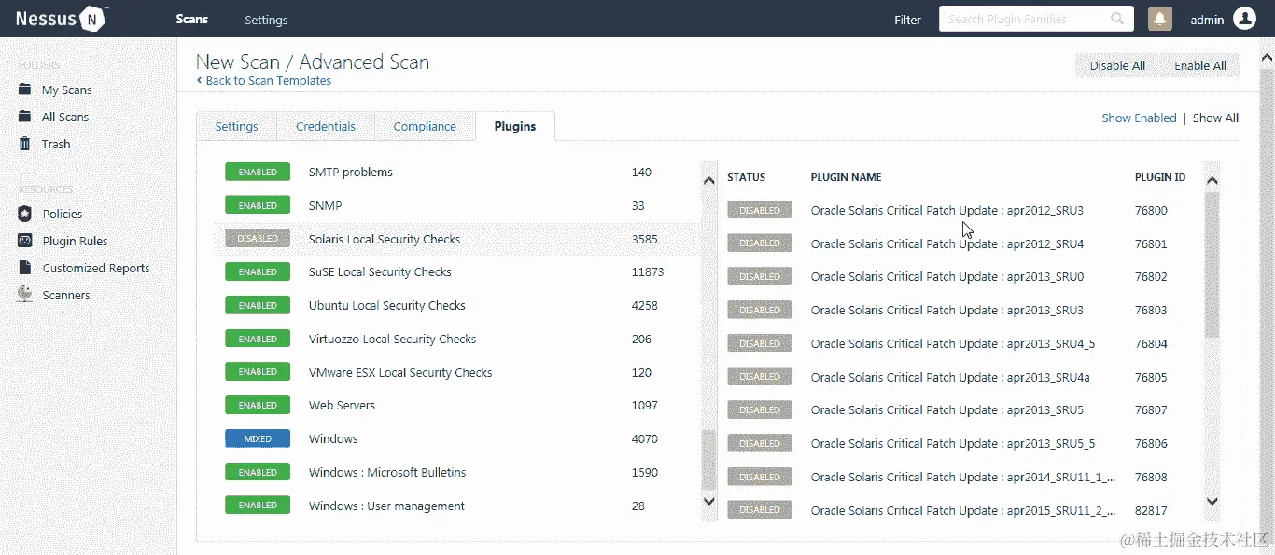Open All Scans folder
The width and height of the screenshot is (1275, 555).
tap(65, 117)
